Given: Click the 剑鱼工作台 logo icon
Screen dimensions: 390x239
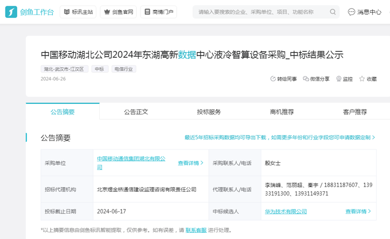Looking at the screenshot, I should click(x=11, y=12).
